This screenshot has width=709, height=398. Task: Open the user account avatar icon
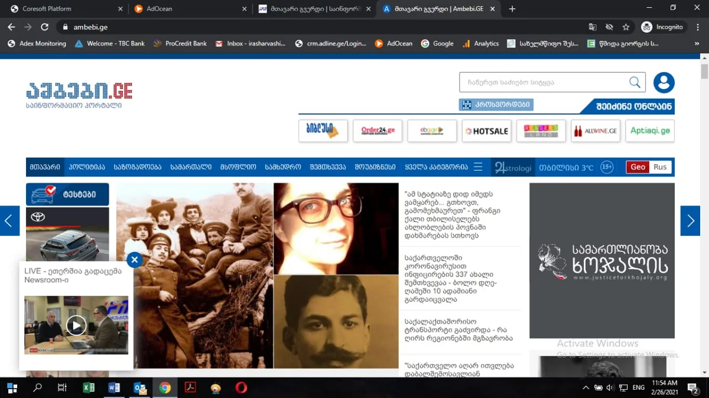(x=664, y=83)
